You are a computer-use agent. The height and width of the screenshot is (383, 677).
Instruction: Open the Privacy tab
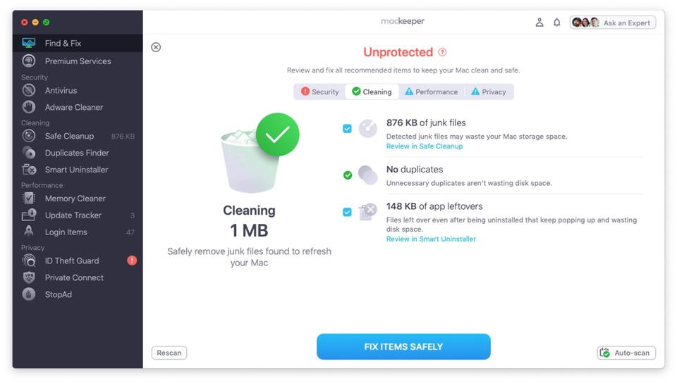[x=488, y=92]
